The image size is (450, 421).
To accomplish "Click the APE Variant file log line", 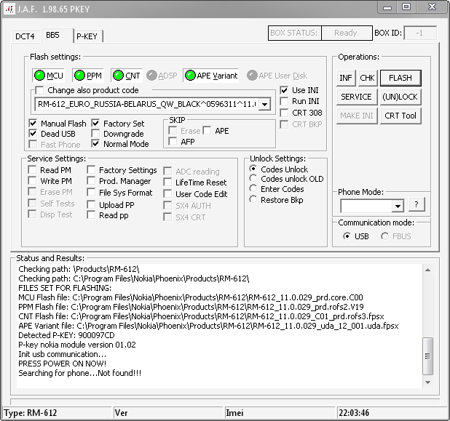I will 208,326.
